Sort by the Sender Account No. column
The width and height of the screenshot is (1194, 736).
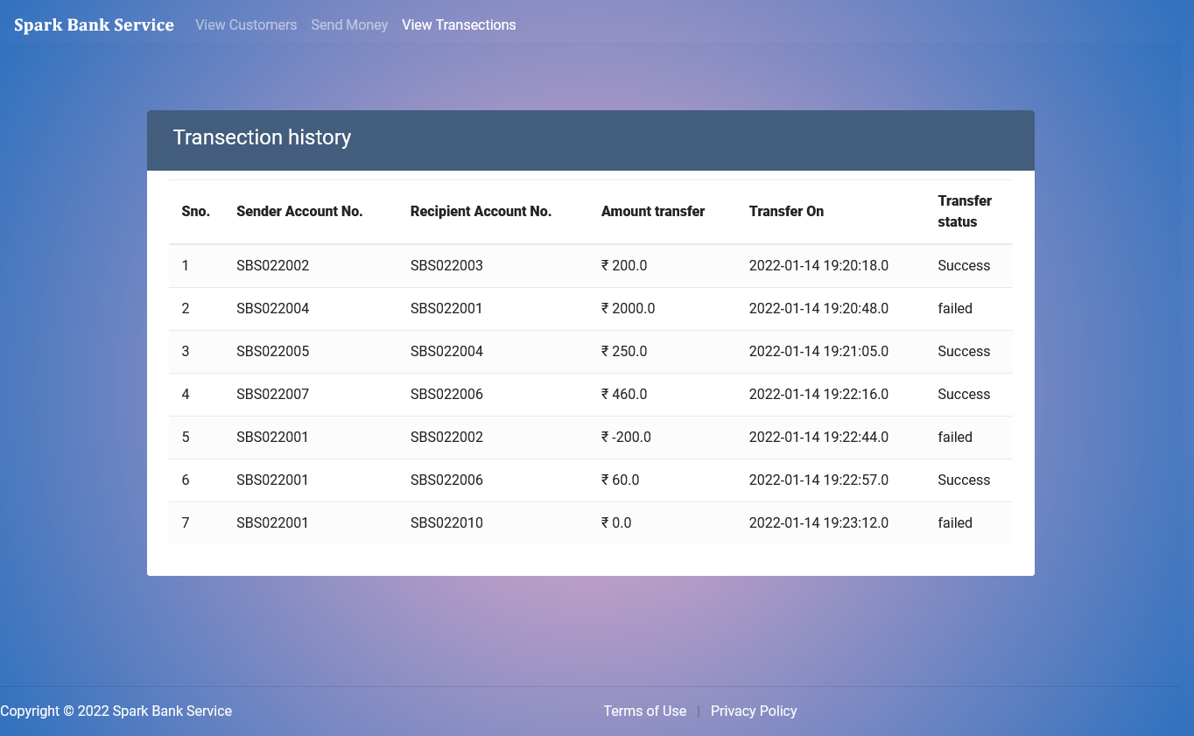pos(299,211)
